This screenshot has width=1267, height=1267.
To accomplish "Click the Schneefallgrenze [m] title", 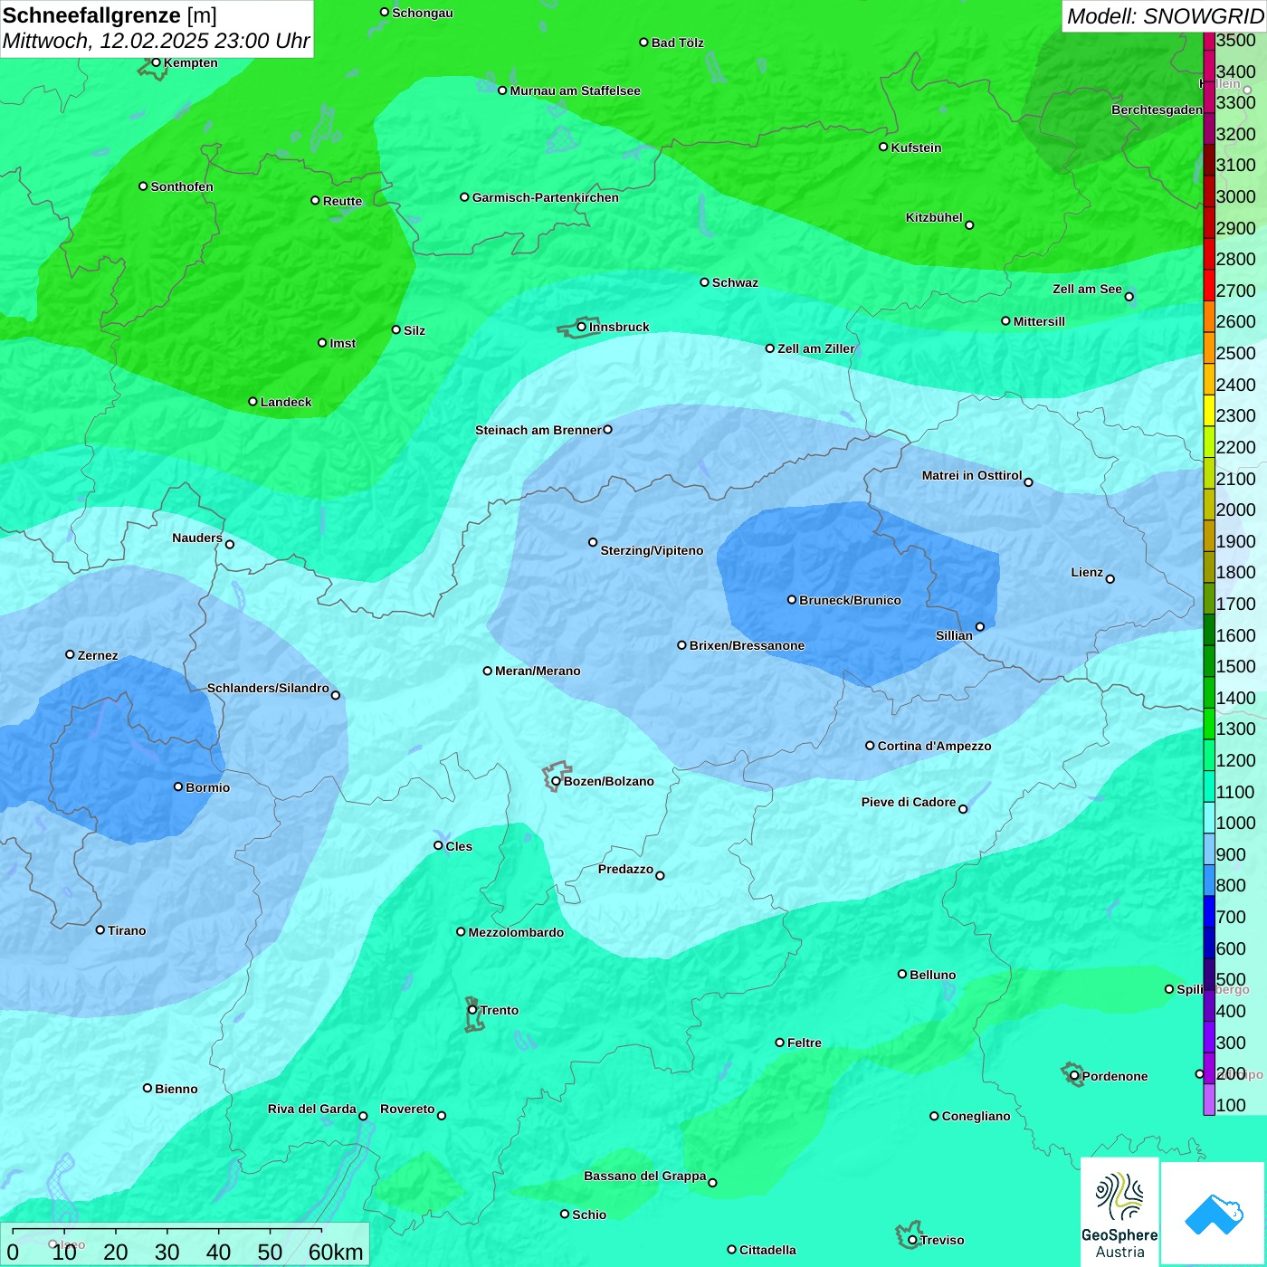I will 110,15.
